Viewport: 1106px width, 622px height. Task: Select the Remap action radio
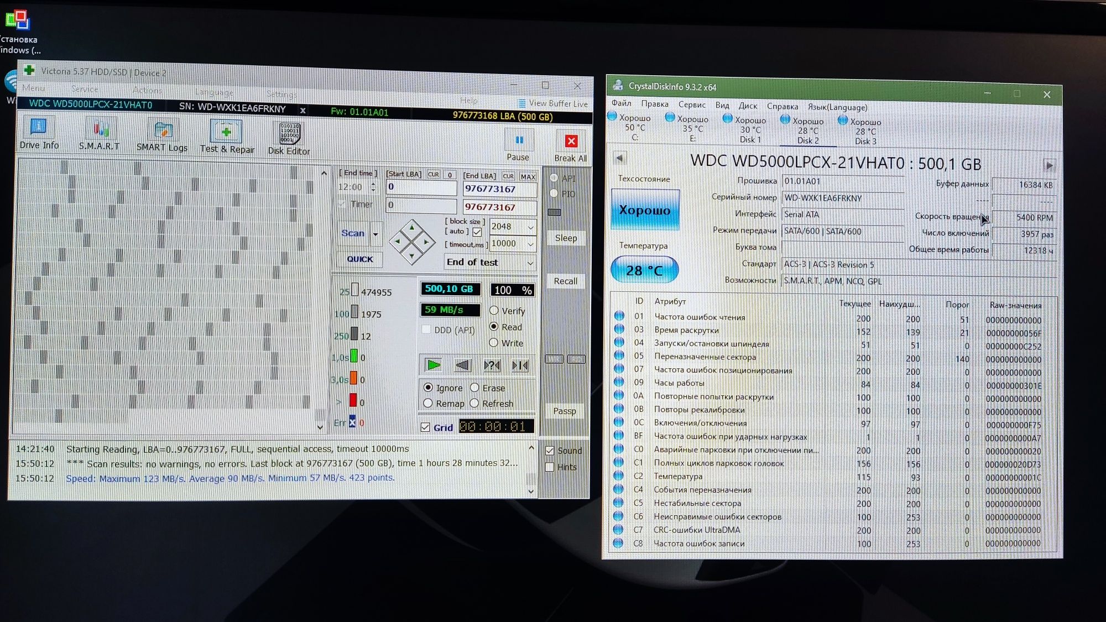(428, 403)
